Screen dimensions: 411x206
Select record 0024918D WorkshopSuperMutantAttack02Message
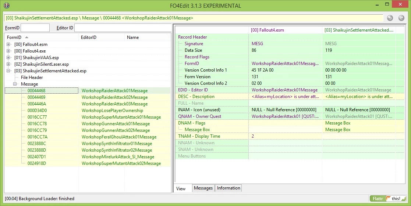point(88,163)
